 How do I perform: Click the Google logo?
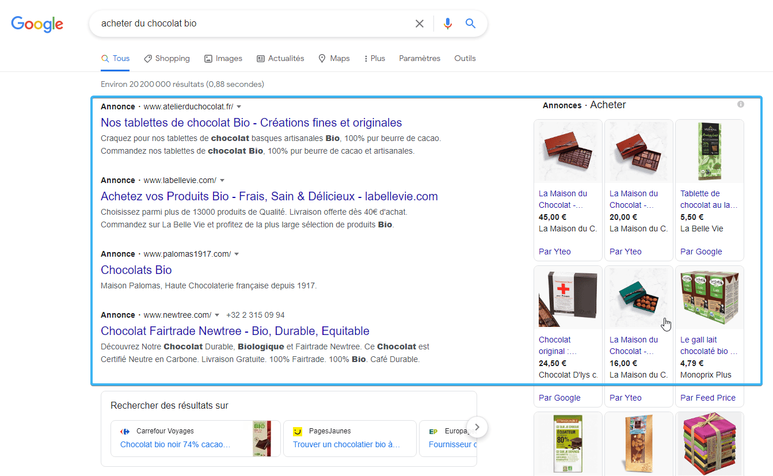pos(37,24)
